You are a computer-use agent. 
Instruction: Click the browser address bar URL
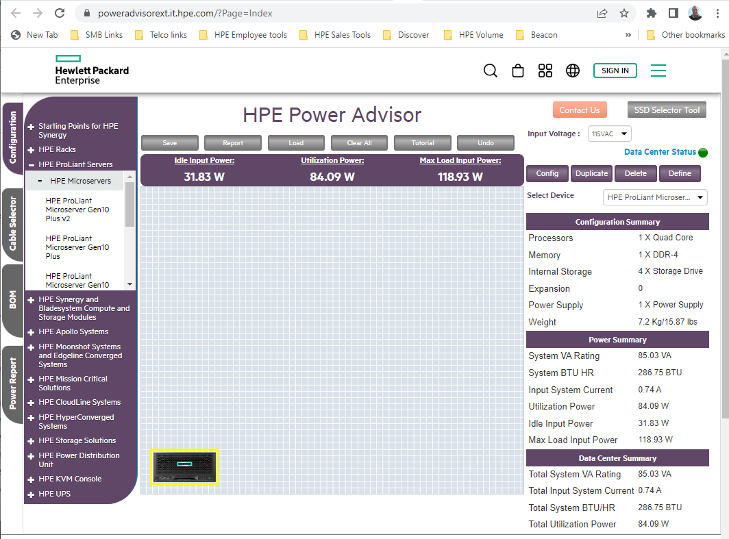tap(185, 14)
